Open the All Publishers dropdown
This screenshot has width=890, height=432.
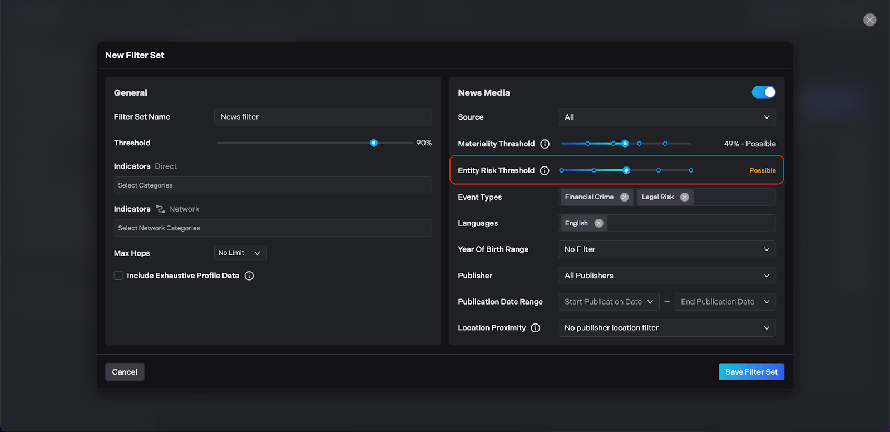point(666,276)
